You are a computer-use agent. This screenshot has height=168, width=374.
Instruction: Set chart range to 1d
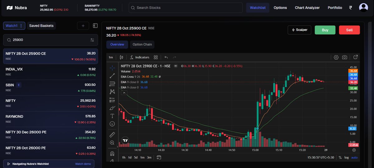point(130,157)
